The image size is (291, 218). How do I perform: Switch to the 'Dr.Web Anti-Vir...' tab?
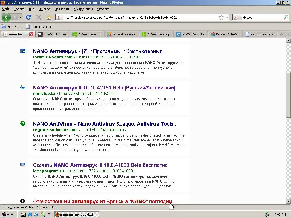point(226,34)
